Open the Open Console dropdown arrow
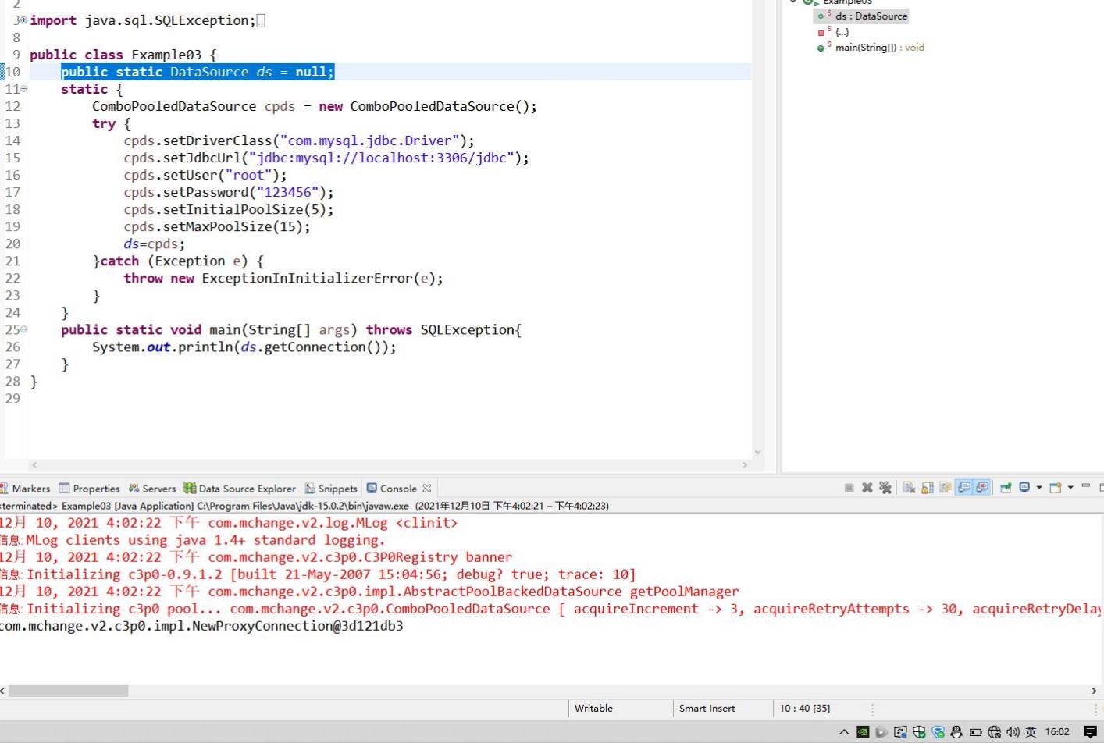Viewport: 1104px width, 743px height. coord(1070,488)
